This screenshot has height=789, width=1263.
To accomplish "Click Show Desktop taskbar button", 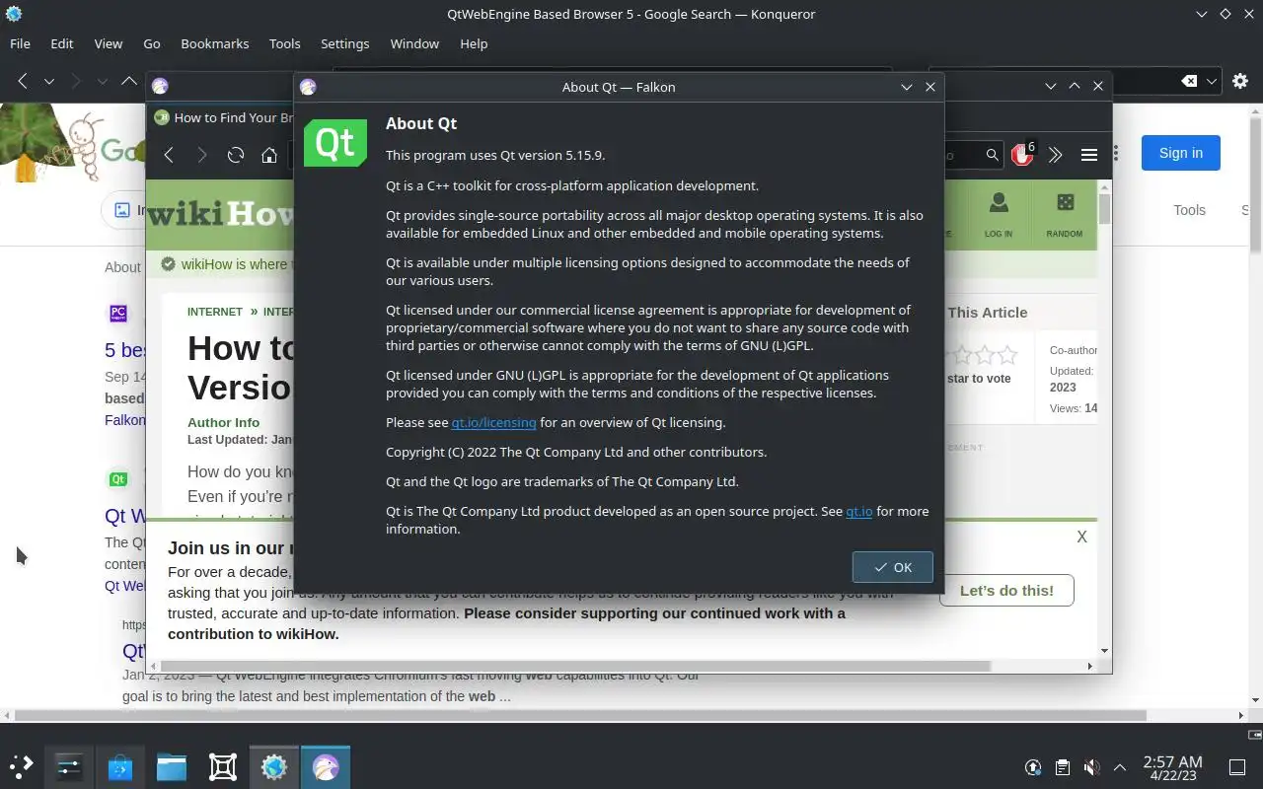I will 1237,767.
